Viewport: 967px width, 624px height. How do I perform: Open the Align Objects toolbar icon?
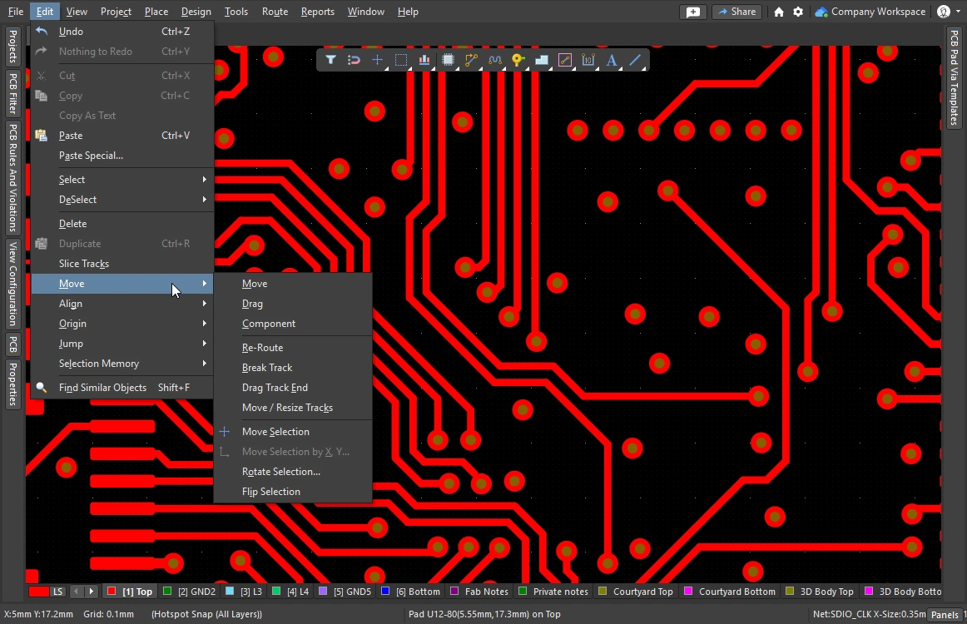(x=424, y=60)
